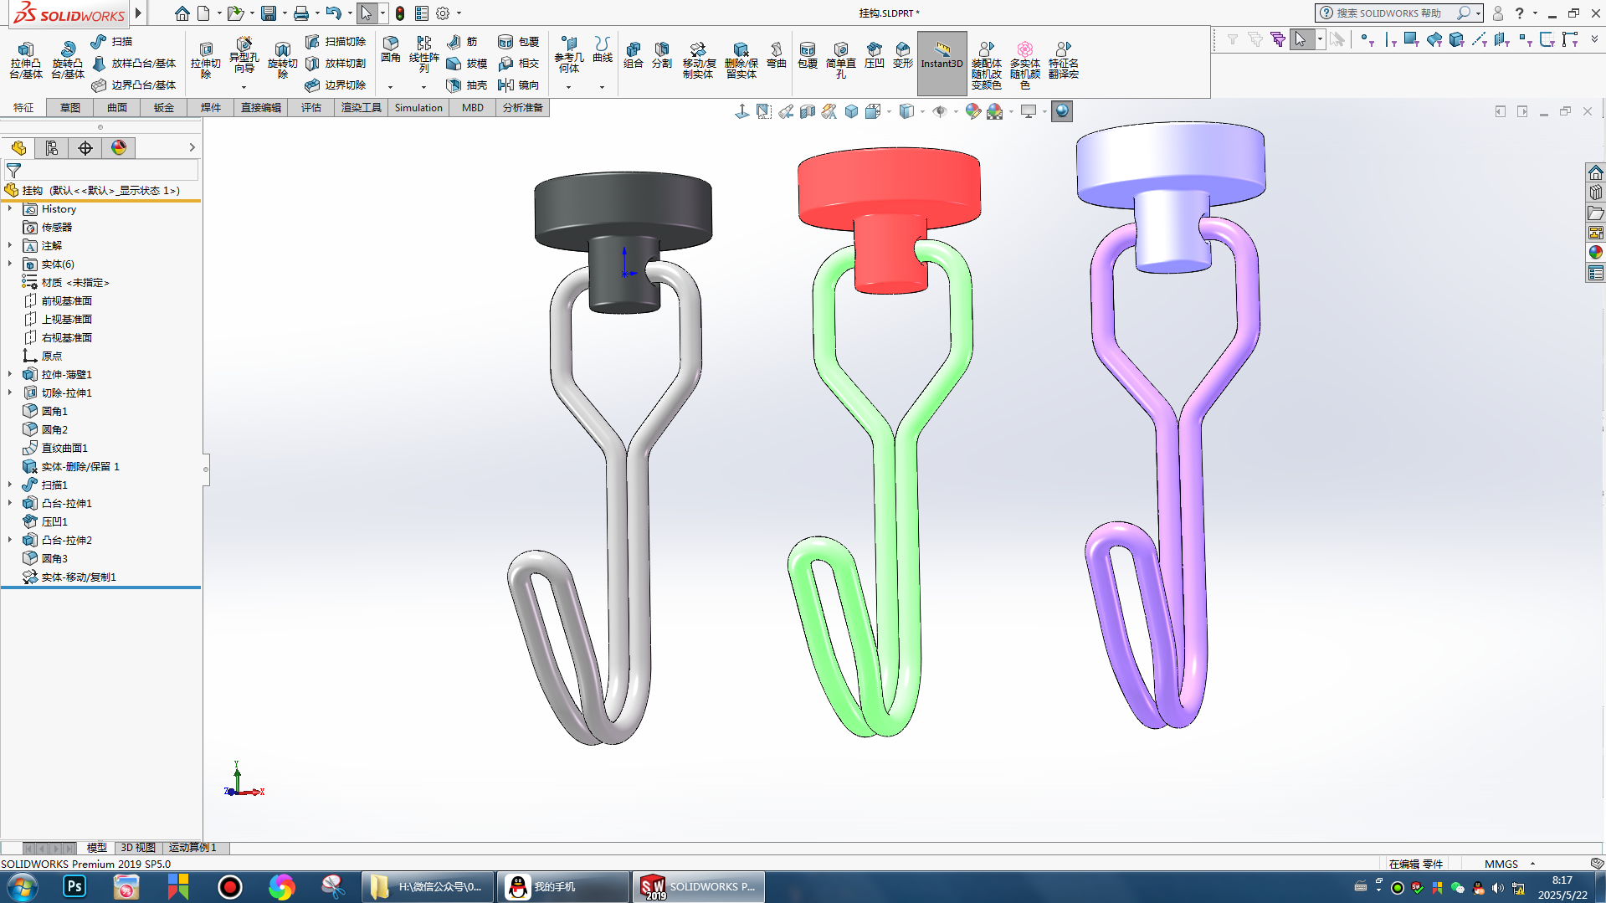
Task: Expand the 切除-拉伸1 feature
Action: pyautogui.click(x=10, y=392)
